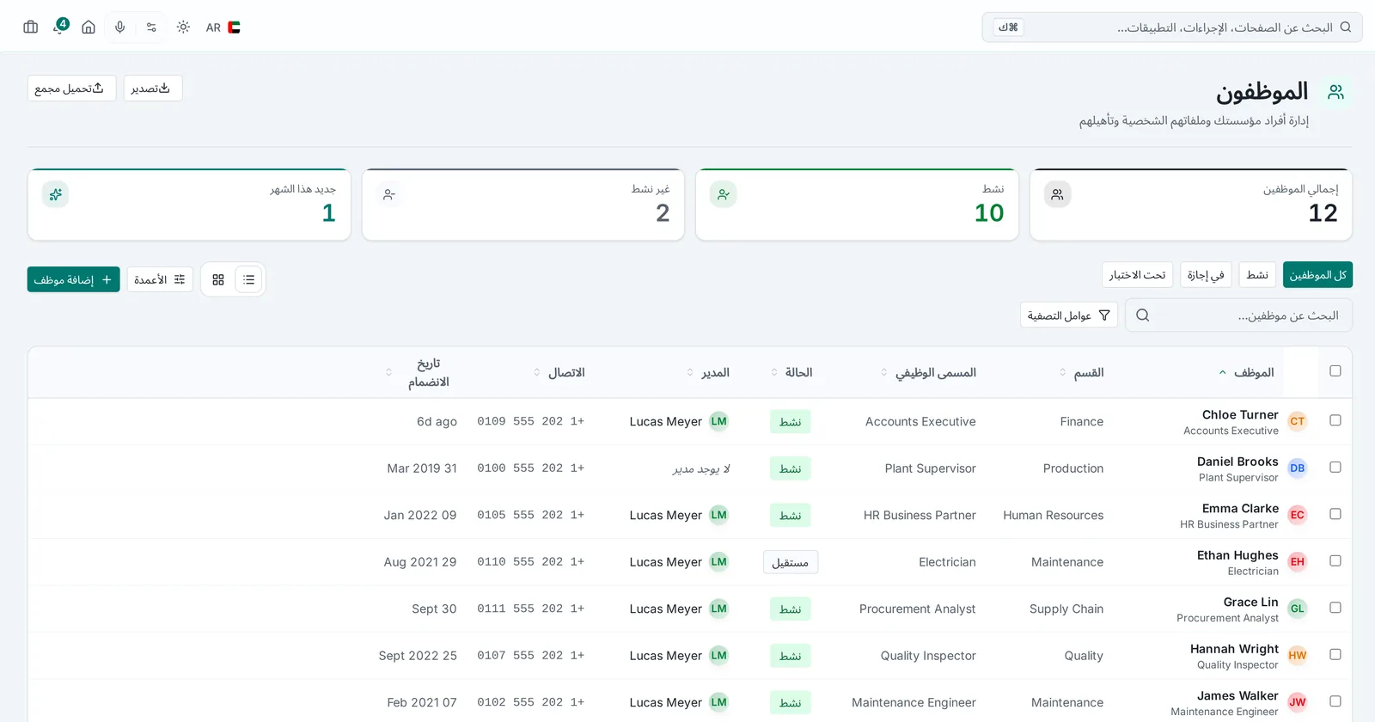Switch to list view layout

(x=248, y=279)
